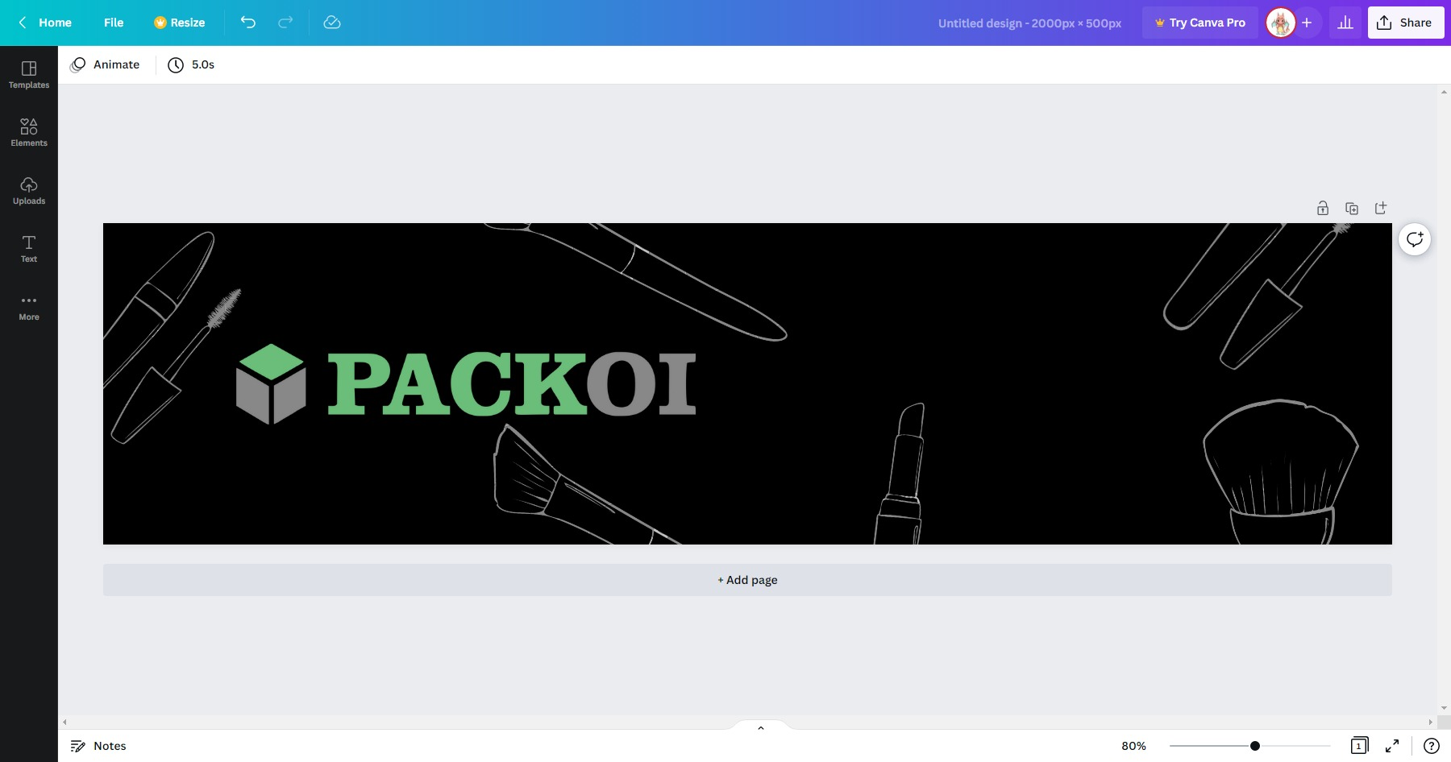Go back to Home
The height and width of the screenshot is (762, 1451).
(x=45, y=23)
